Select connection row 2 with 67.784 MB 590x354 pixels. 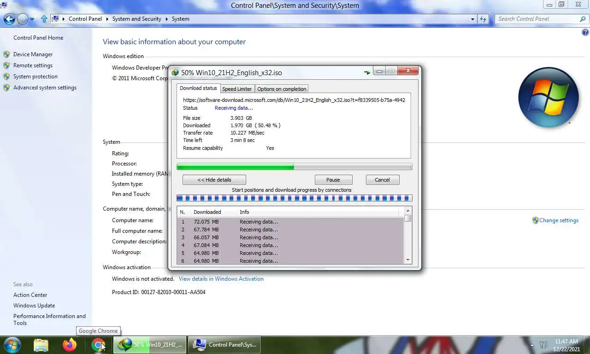click(x=290, y=230)
